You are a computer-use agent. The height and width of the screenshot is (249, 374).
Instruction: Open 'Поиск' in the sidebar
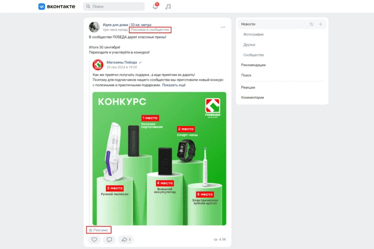246,75
